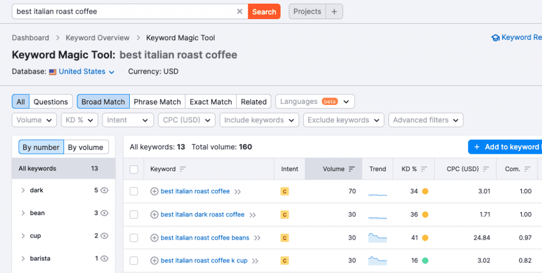Screen dimensions: 542x273
Task: Click the sort icon in Keyword column header
Action: pos(183,169)
